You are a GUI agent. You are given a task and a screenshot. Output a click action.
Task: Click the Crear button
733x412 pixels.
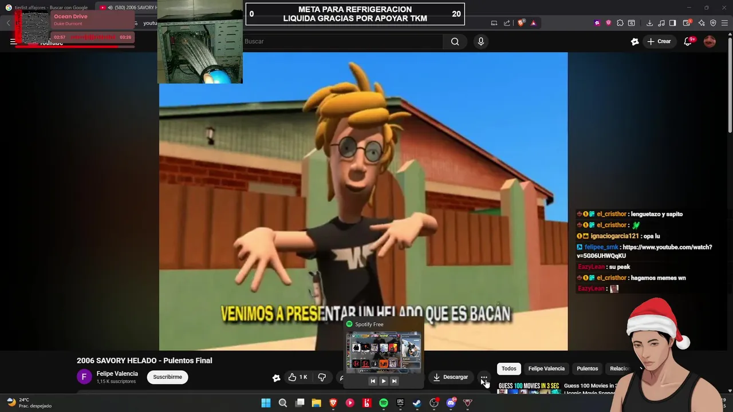coord(659,41)
